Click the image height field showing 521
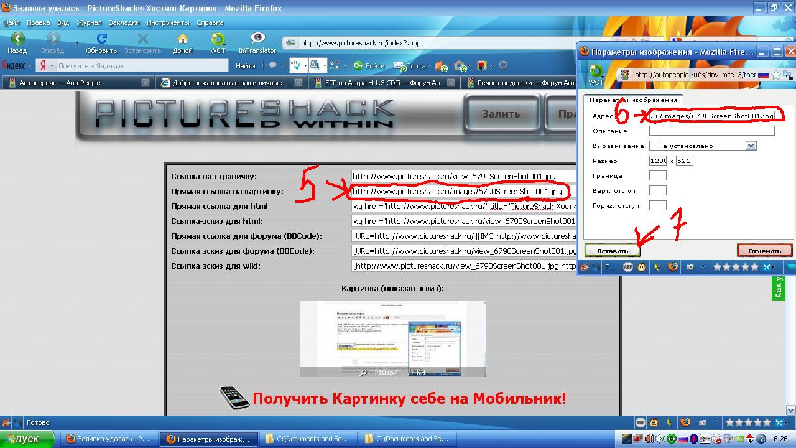796x448 pixels. 684,161
